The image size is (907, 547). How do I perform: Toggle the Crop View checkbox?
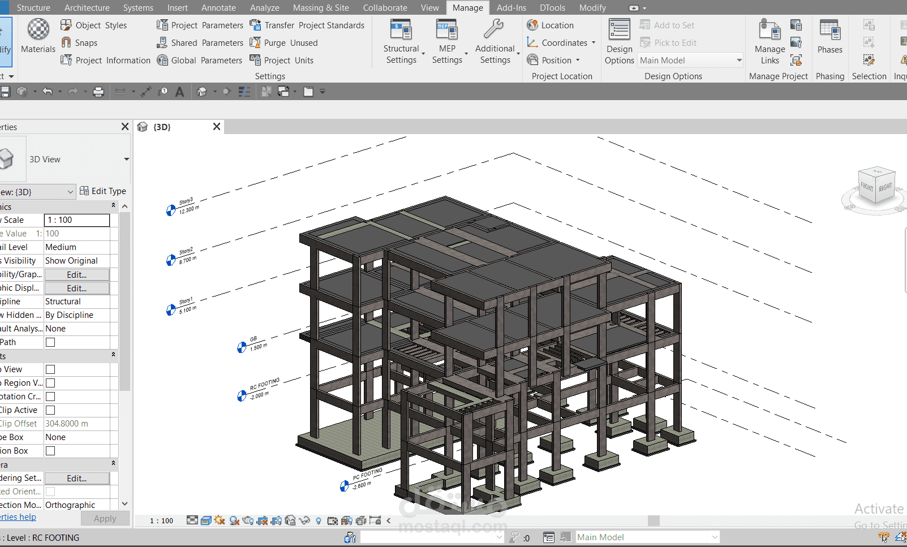[50, 369]
